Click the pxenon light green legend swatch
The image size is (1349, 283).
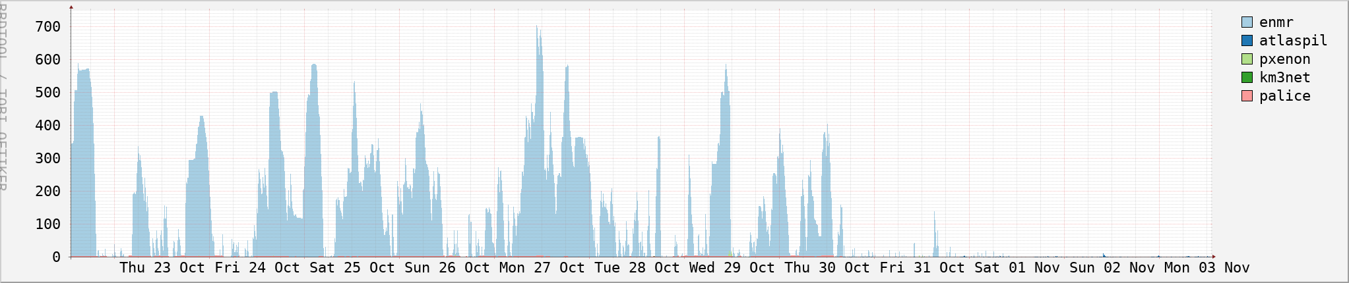click(1246, 59)
